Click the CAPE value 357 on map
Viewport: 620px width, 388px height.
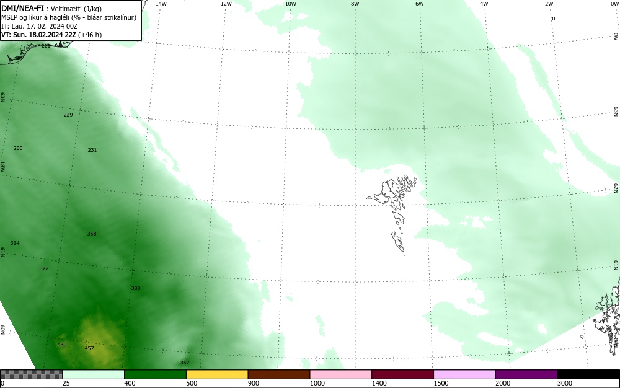(185, 363)
